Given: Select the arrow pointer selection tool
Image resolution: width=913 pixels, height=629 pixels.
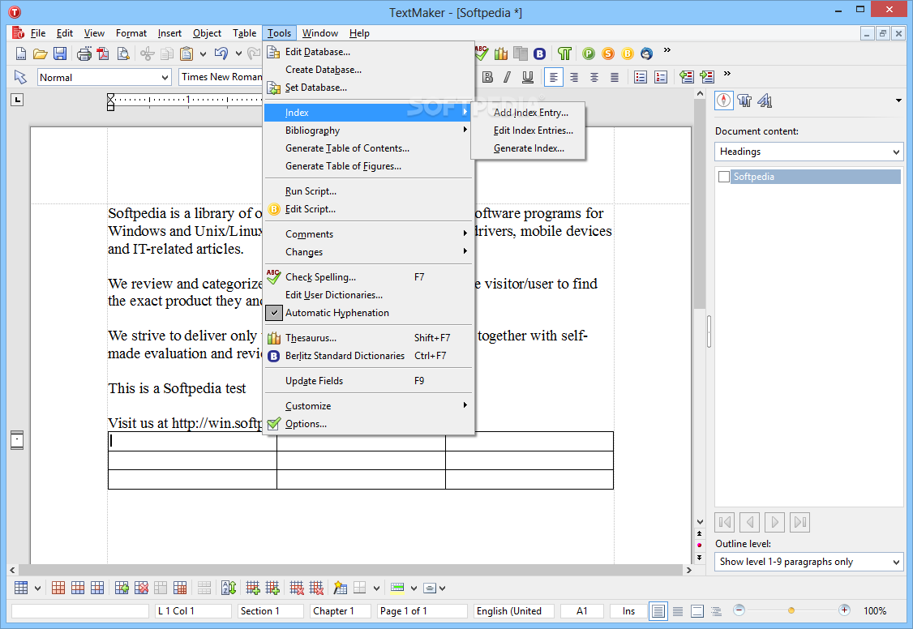Looking at the screenshot, I should pos(20,77).
